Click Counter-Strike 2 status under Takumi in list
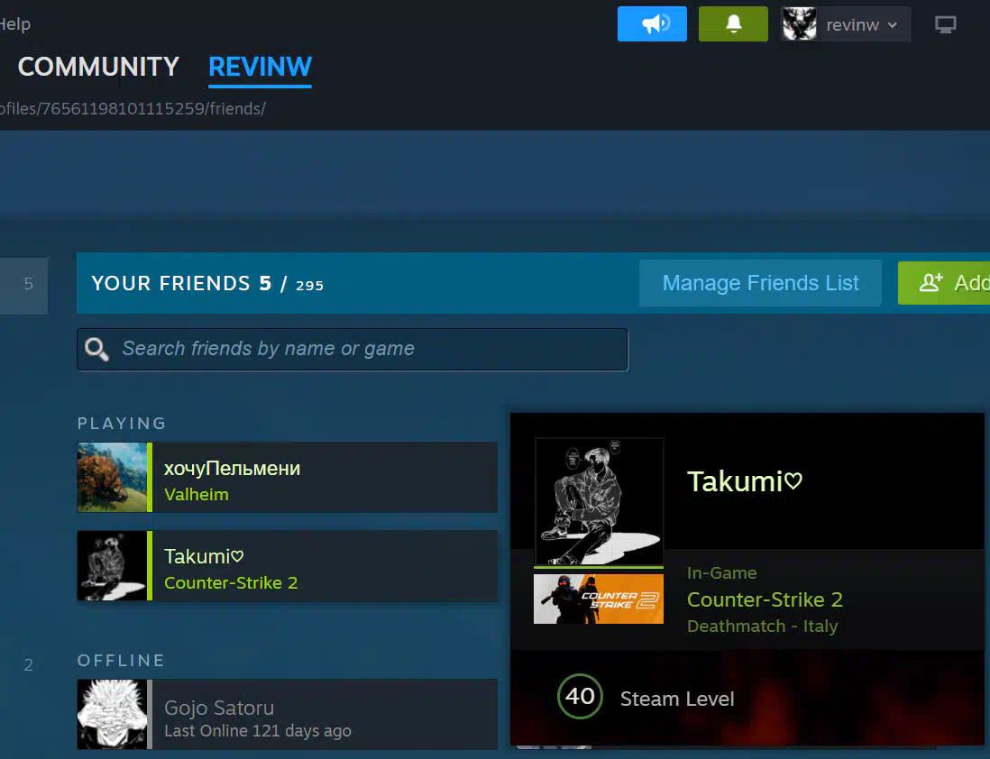990x759 pixels. (x=231, y=583)
